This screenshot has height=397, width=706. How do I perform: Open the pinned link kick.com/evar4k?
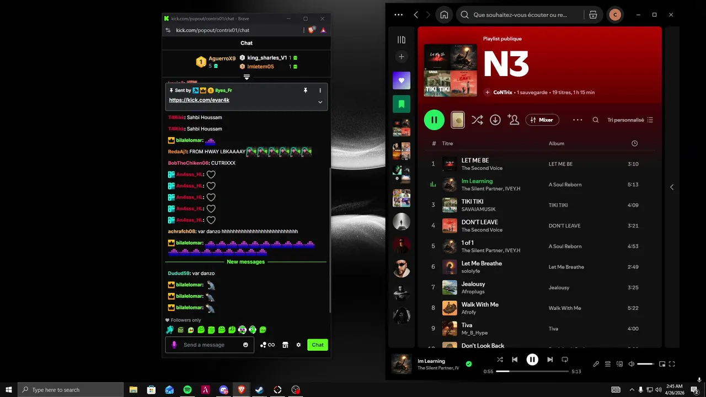pos(199,100)
